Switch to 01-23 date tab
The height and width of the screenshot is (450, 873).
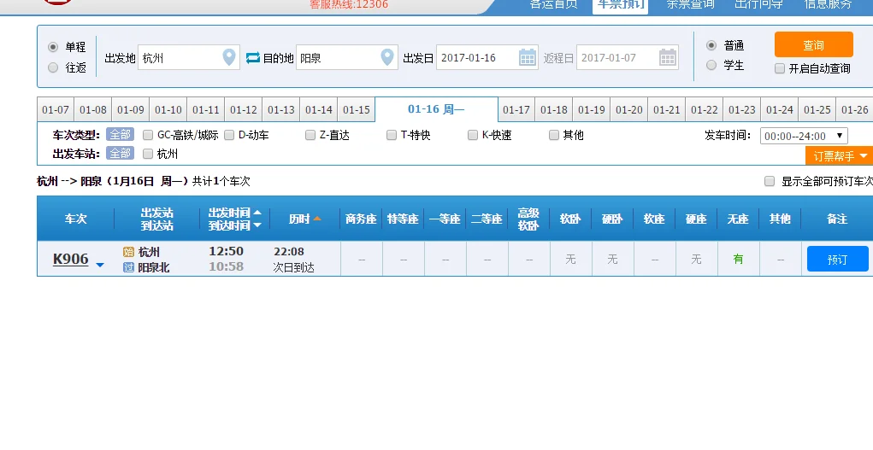click(742, 109)
